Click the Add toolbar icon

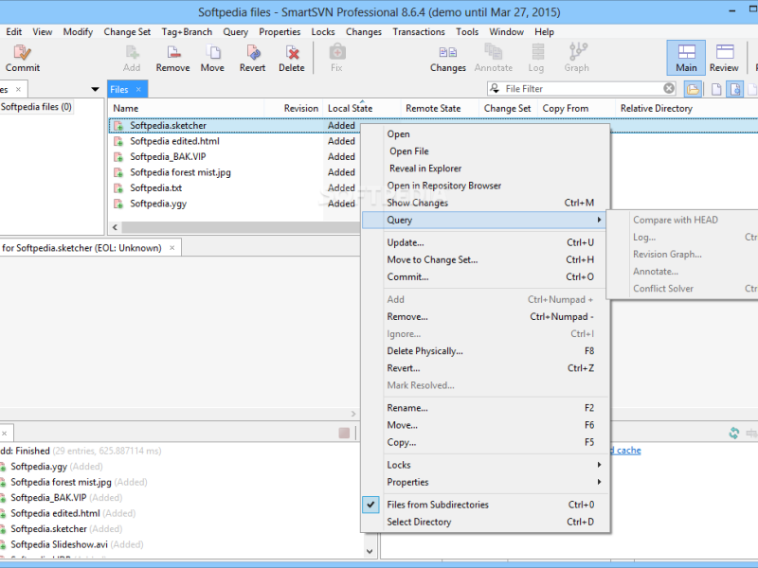(132, 52)
